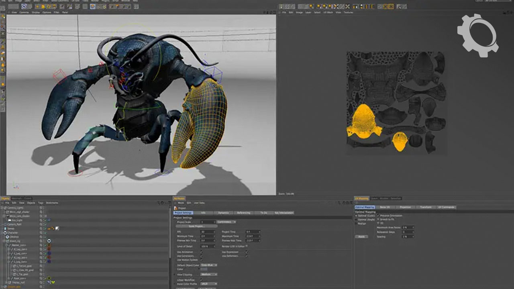Click the Character object icon in Objects list
This screenshot has height=289, width=514.
5,232
